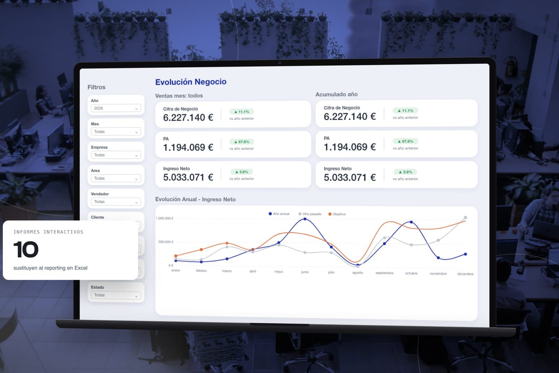
Task: Click the blue data point peak at octubre
Action: [411, 222]
